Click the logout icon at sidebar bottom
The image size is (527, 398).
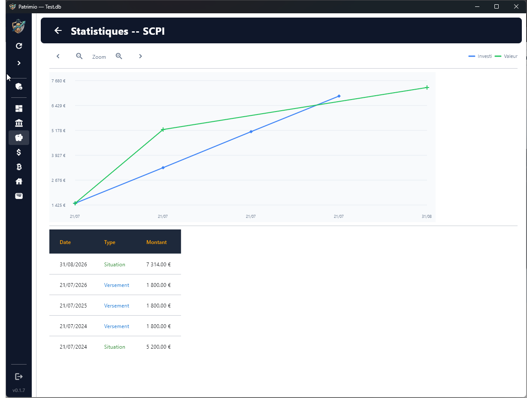click(x=19, y=377)
